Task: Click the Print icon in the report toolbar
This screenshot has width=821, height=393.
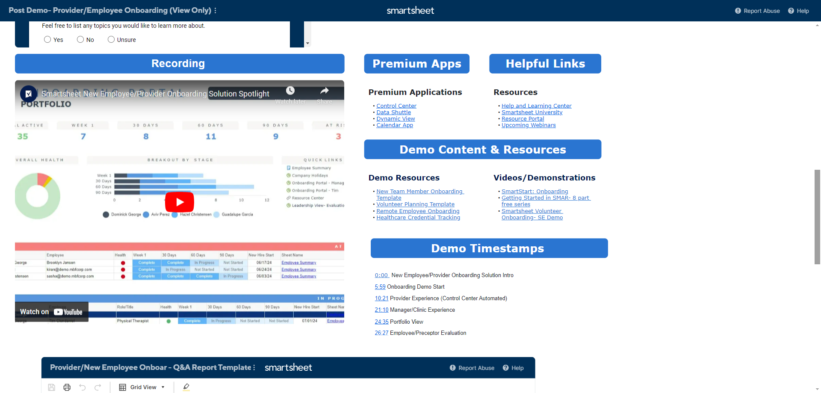Action: pos(67,387)
